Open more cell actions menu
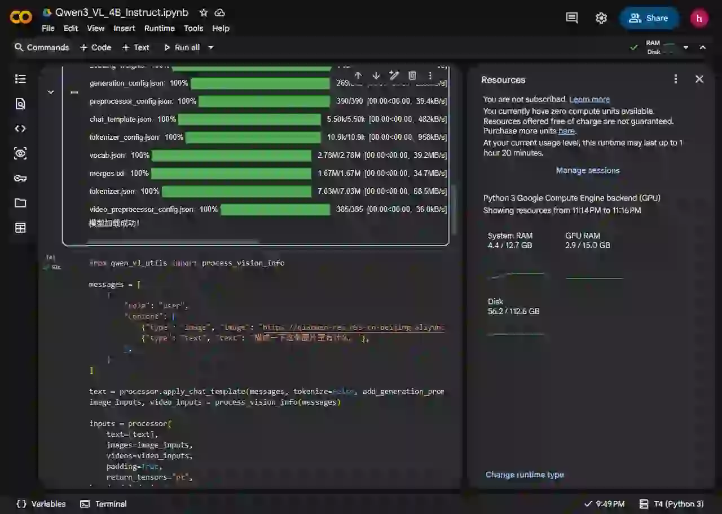The image size is (722, 514). pyautogui.click(x=430, y=76)
